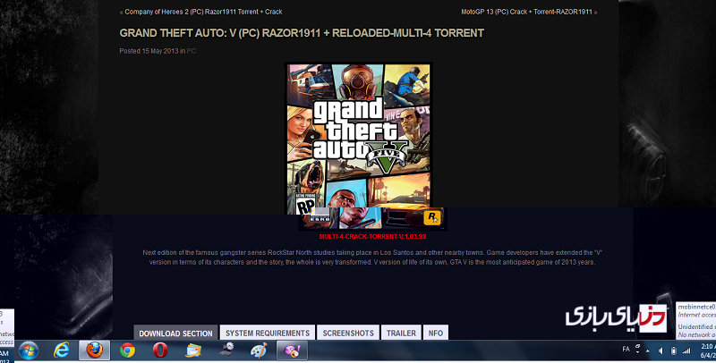Viewport: 716px width, 363px height.
Task: Open the System Requirements tab
Action: 268,333
